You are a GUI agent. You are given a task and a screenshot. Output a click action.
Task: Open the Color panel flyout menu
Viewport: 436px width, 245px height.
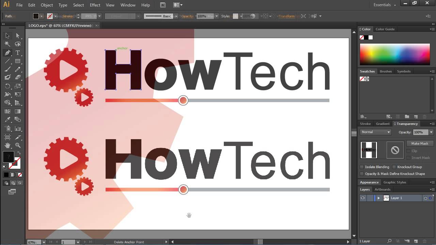pos(432,29)
